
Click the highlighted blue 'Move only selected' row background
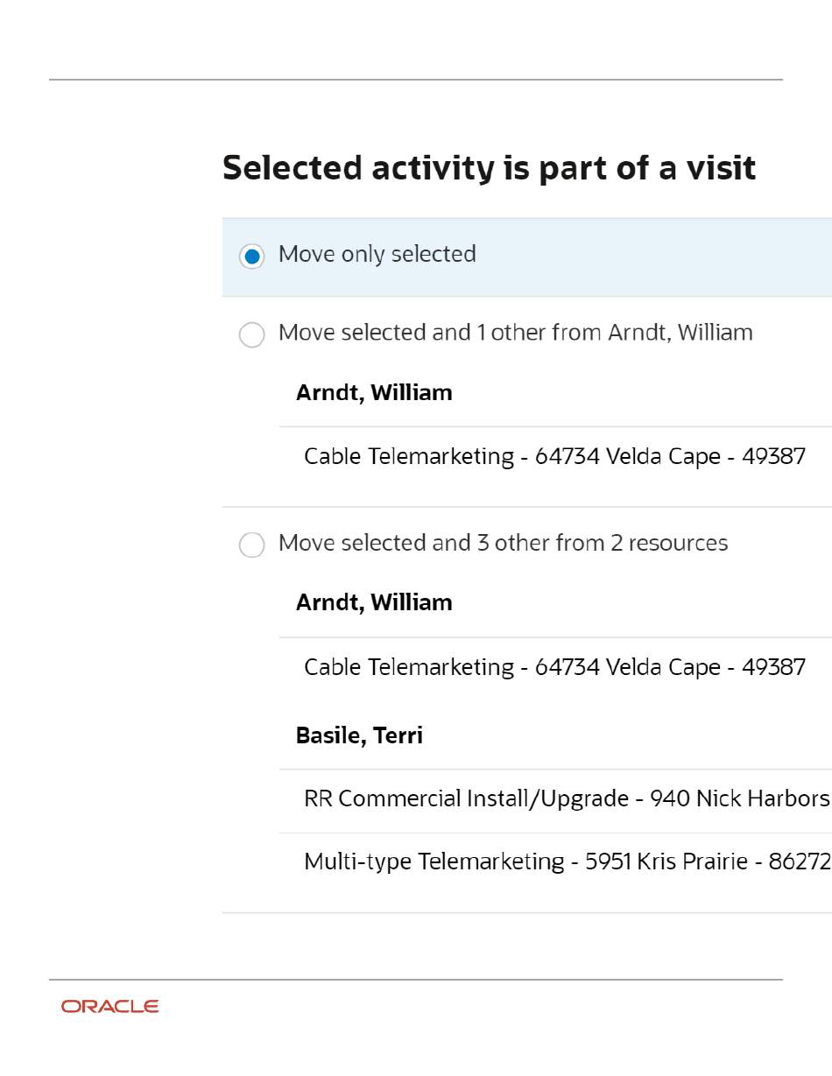point(527,257)
